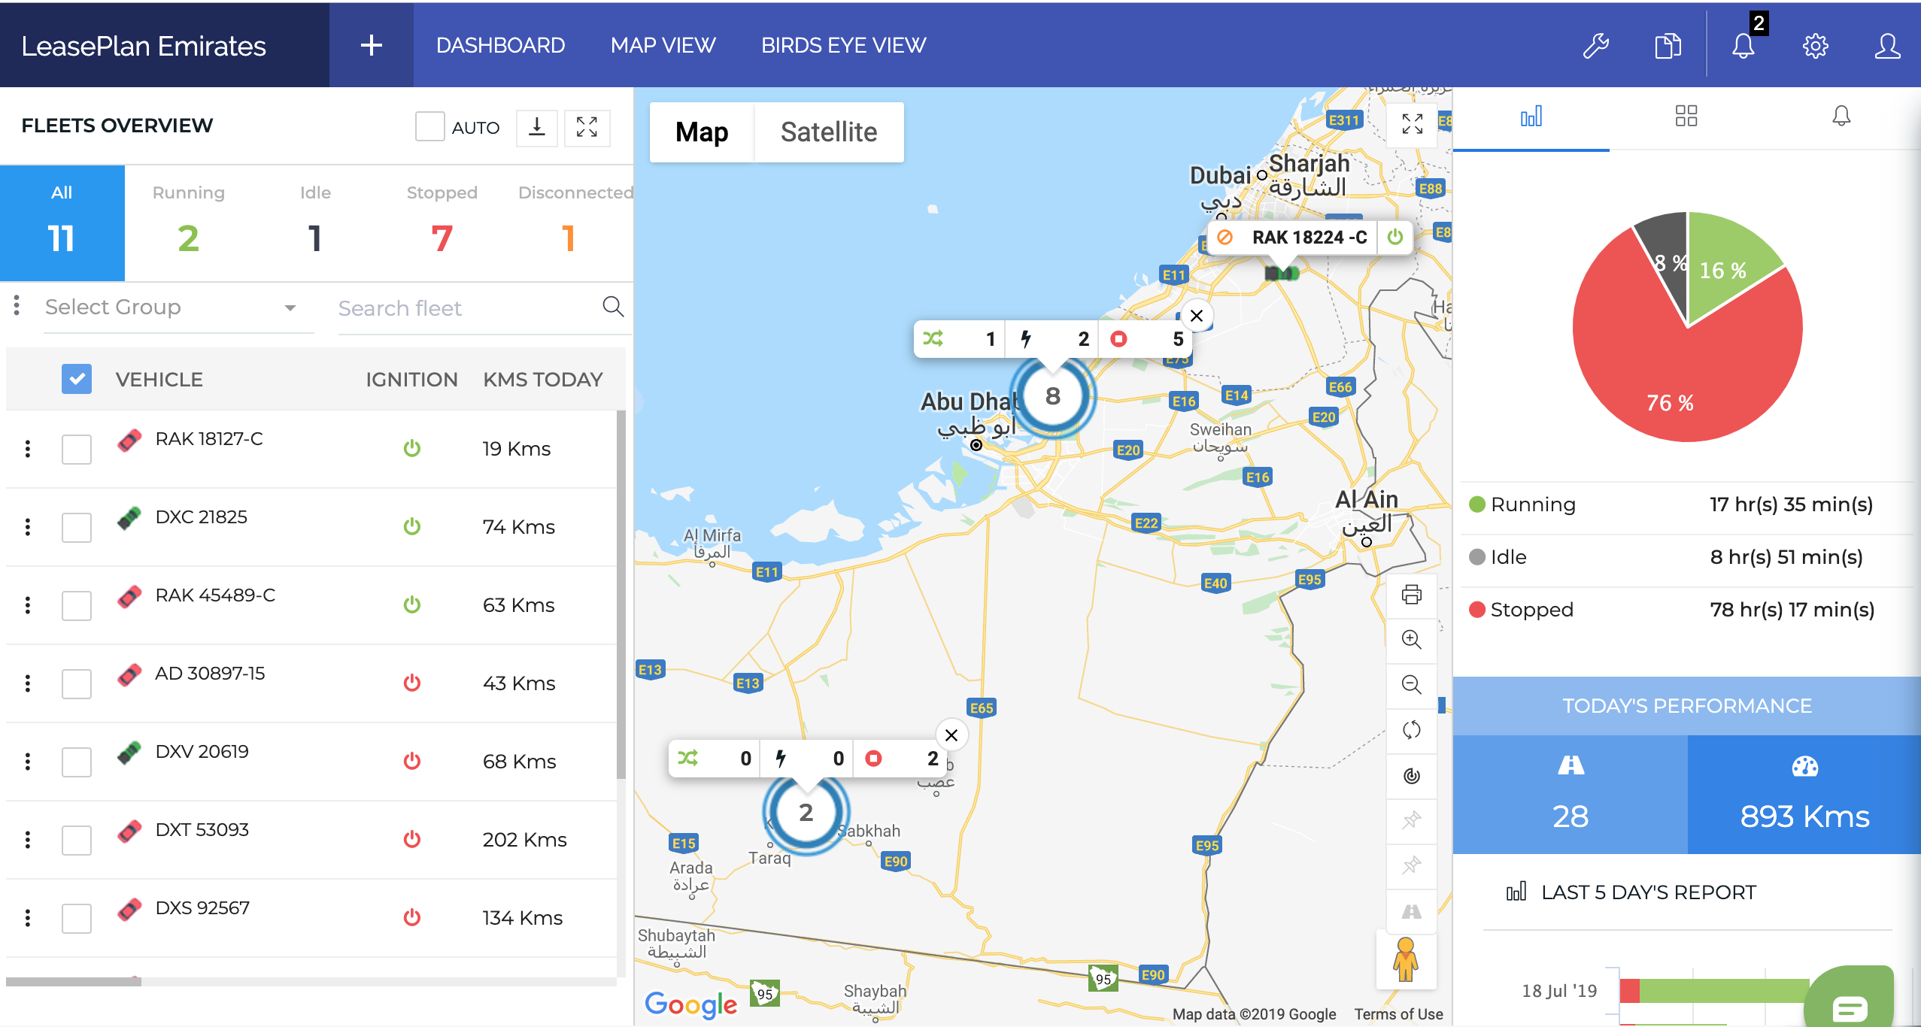Open the settings gear icon
Screen dimensions: 1921x1027
(1816, 46)
